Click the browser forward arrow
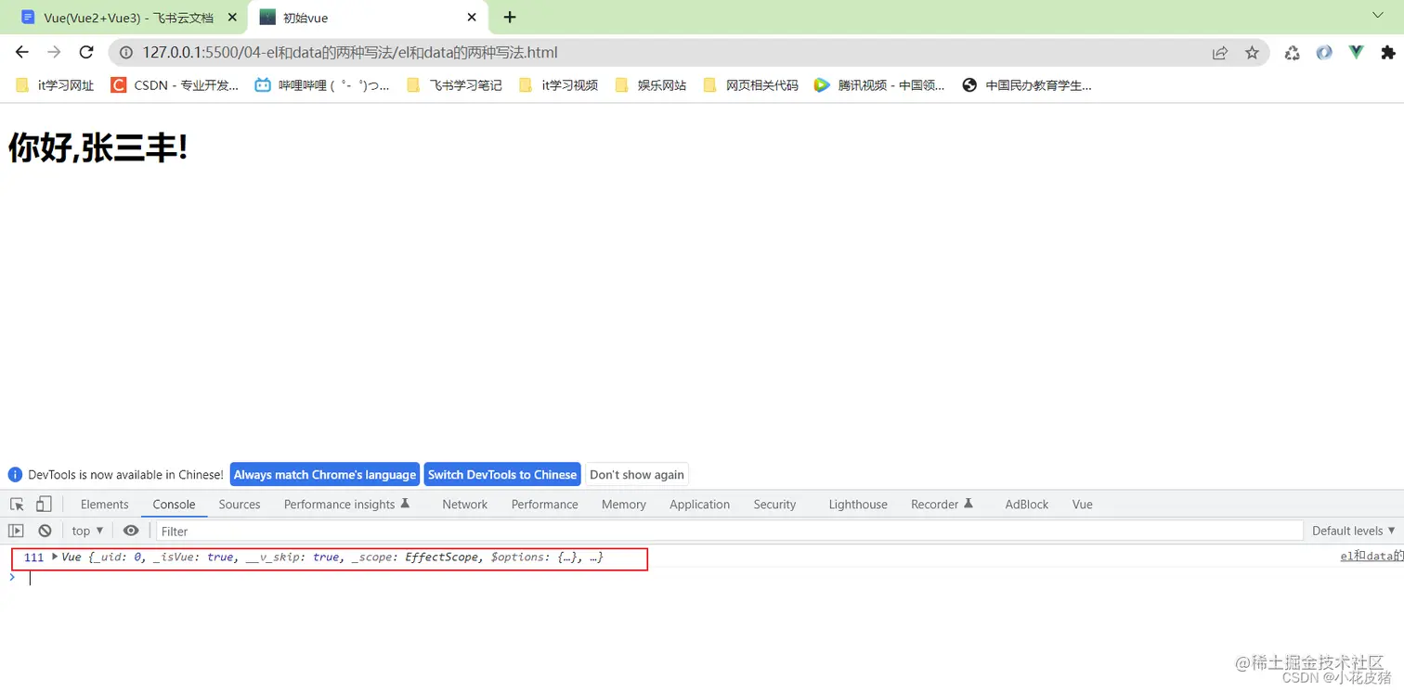 (54, 53)
